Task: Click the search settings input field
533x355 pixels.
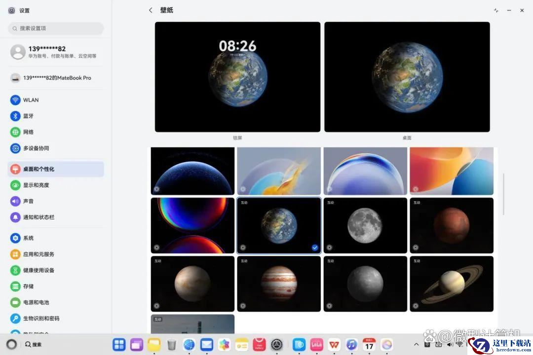Action: [x=56, y=29]
